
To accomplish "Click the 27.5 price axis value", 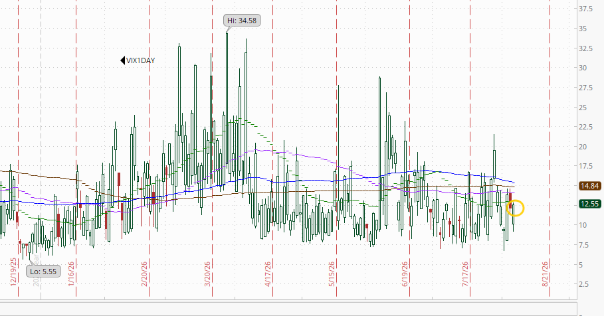I will tap(586, 88).
